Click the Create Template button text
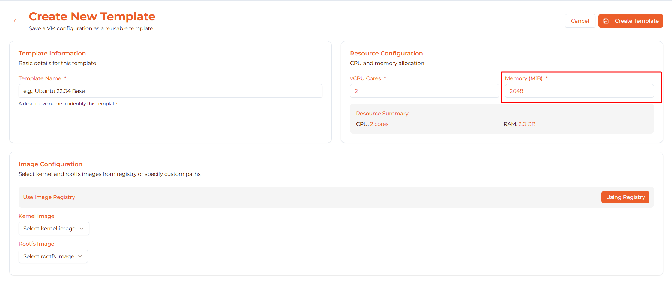The height and width of the screenshot is (284, 672). [x=637, y=21]
